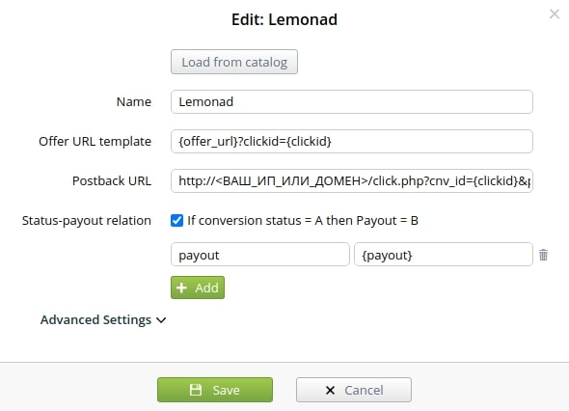Click the X icon on the Cancel button

pos(330,391)
